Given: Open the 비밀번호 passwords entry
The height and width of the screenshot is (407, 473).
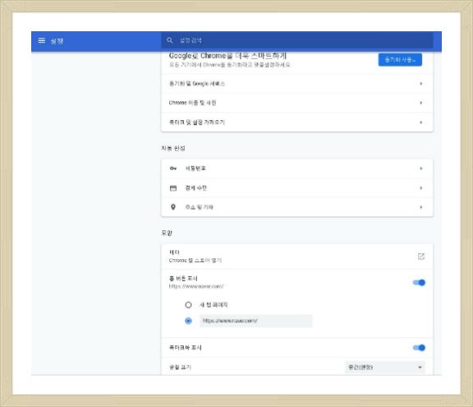Looking at the screenshot, I should pos(297,169).
